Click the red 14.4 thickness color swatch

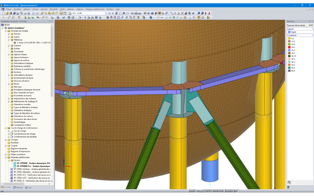(x=289, y=47)
